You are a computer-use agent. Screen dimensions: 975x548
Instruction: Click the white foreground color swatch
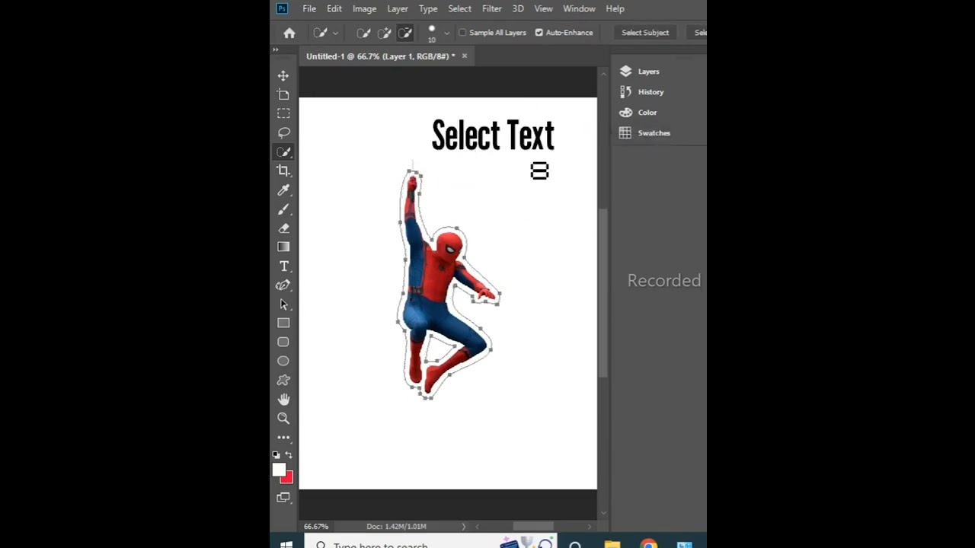tap(279, 470)
